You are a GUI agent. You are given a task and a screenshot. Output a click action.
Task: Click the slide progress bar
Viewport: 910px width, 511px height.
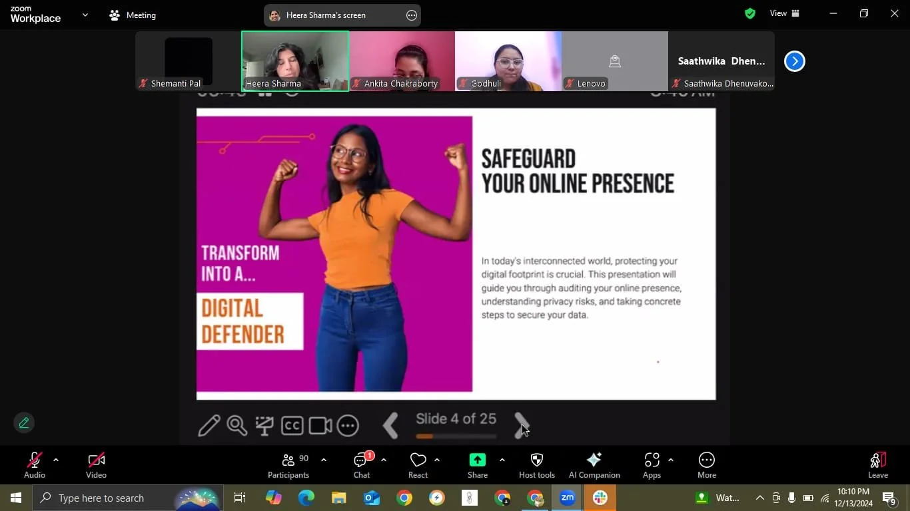point(456,436)
